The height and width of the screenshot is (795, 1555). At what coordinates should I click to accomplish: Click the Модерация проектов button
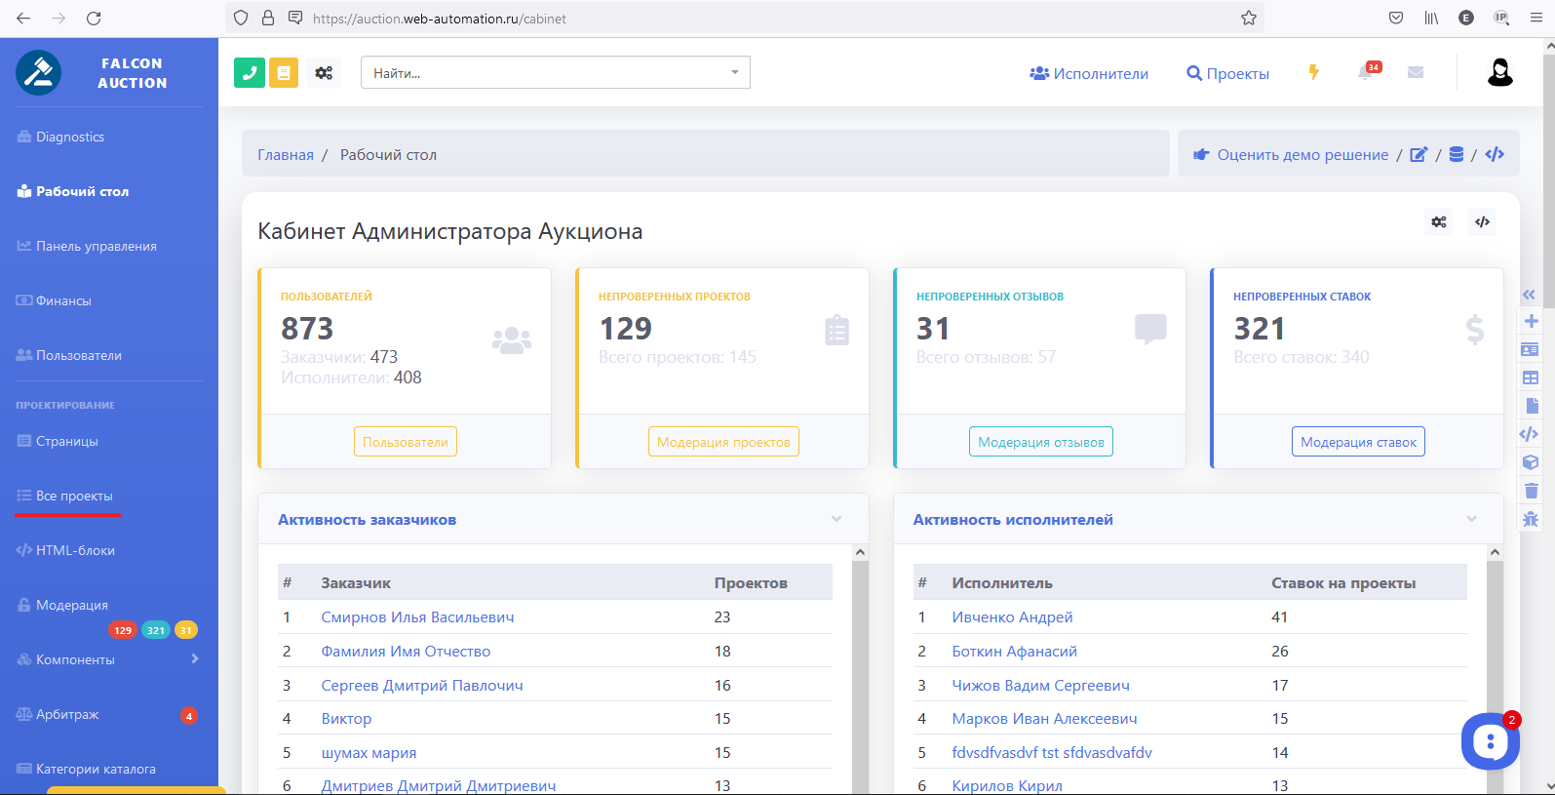[723, 442]
